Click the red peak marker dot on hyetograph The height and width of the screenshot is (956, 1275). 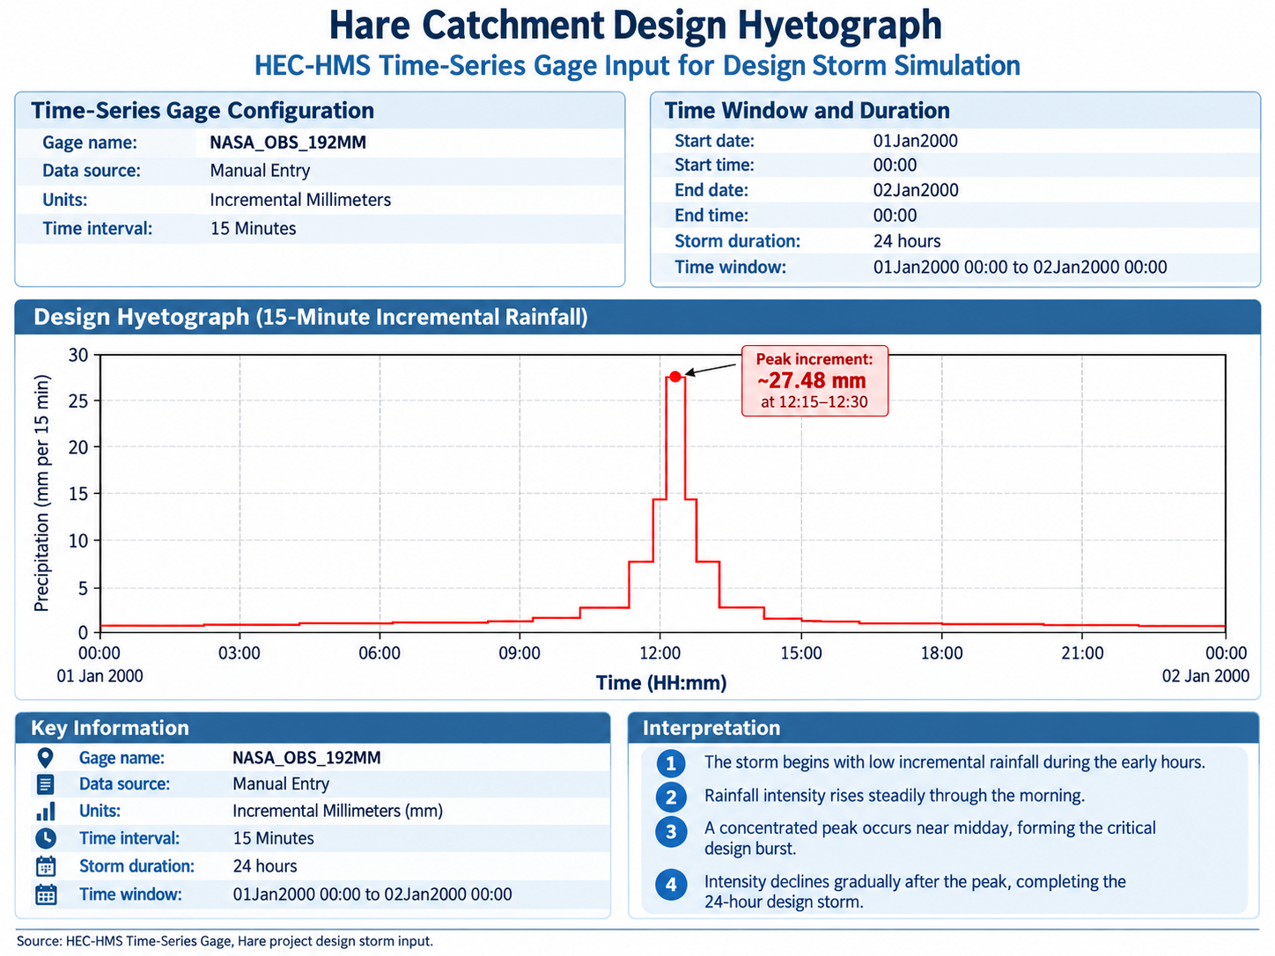[x=675, y=377]
